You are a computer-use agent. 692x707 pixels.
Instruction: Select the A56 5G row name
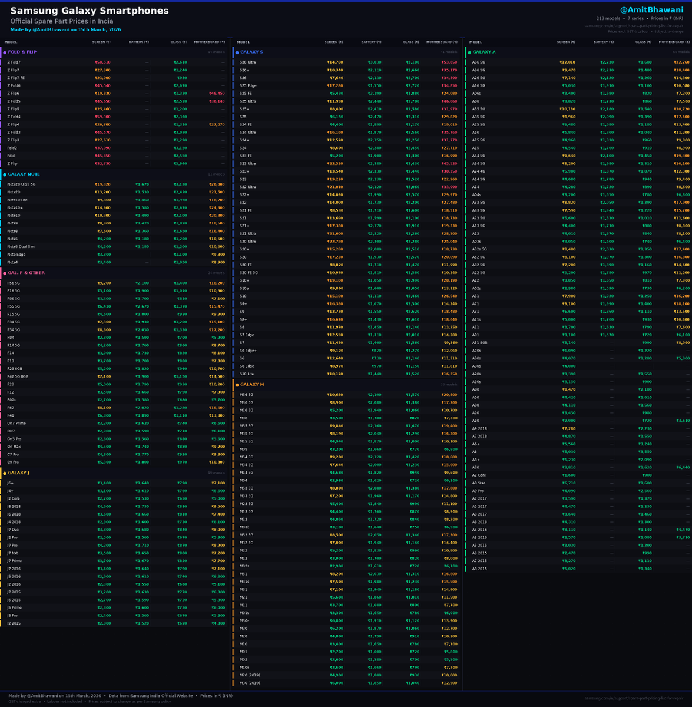(x=479, y=62)
